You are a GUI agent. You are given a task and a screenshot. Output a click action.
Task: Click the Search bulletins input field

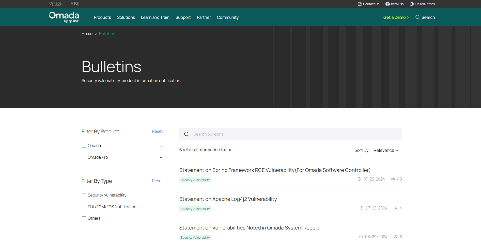(291, 134)
